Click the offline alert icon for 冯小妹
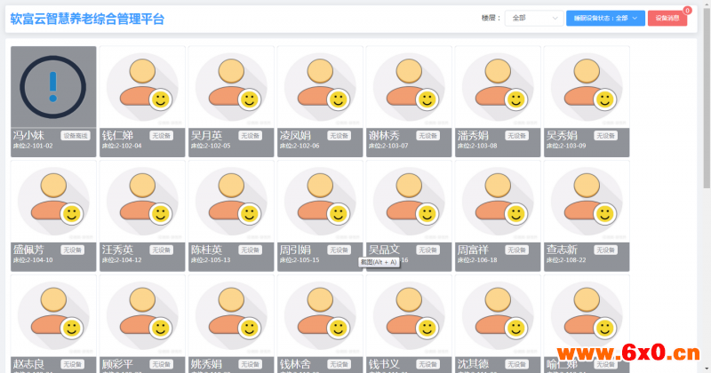The width and height of the screenshot is (711, 373). (x=53, y=87)
